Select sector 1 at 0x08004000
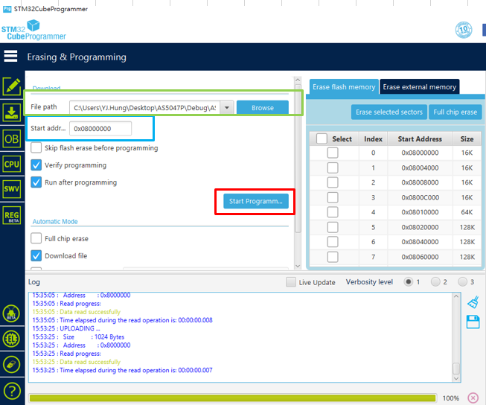The height and width of the screenshot is (405, 486). pyautogui.click(x=333, y=168)
